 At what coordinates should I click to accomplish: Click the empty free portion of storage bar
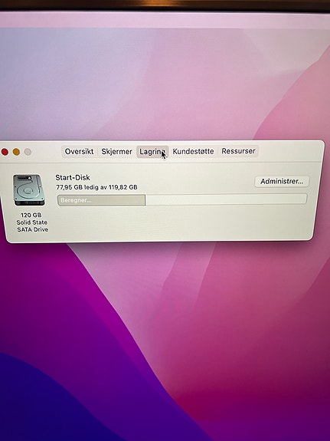coord(226,199)
